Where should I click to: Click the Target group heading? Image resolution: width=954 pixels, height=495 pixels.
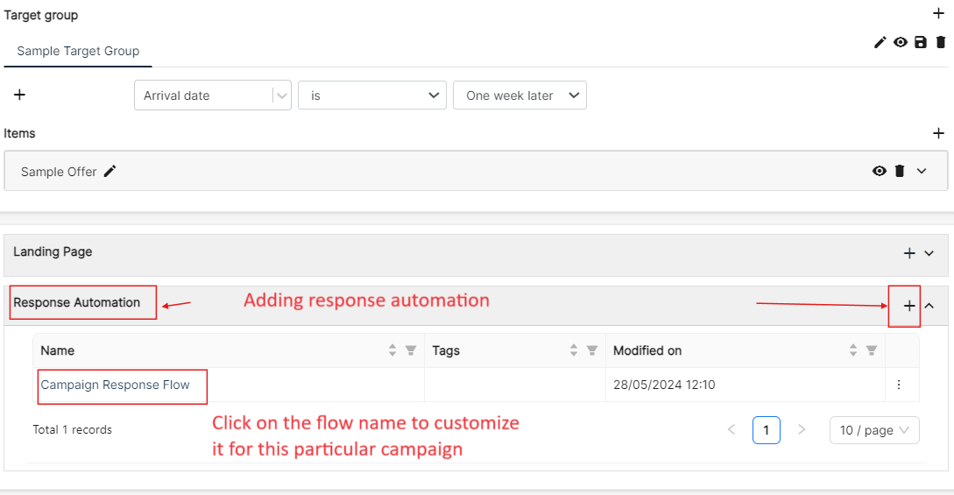pos(41,15)
